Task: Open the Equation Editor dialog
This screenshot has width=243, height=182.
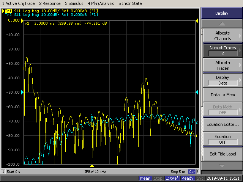Action: (x=222, y=124)
